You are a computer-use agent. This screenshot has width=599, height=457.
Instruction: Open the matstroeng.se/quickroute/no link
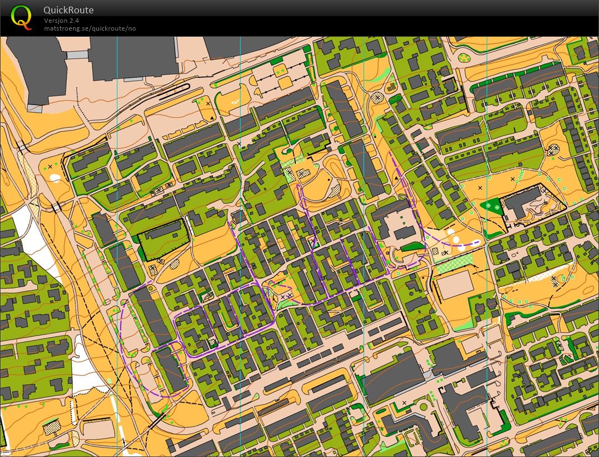[x=90, y=28]
